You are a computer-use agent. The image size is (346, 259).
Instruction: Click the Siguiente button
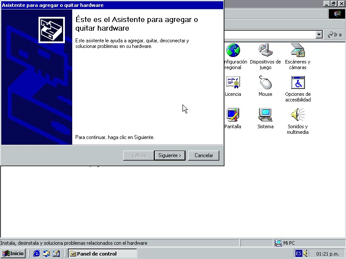(x=170, y=155)
